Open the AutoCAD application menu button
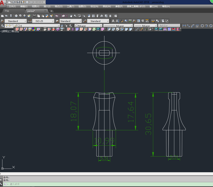Viewport: 213px width, 187px height. pyautogui.click(x=2, y=3)
